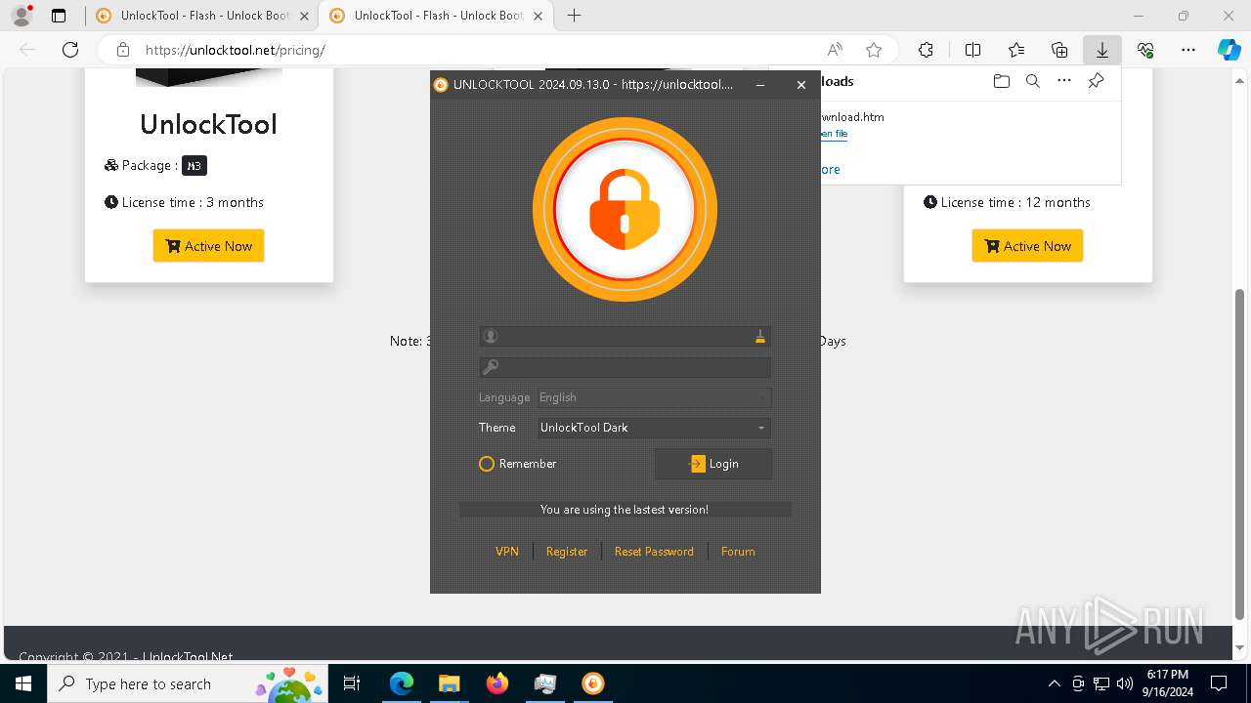Open Browser essentials heart icon
1251x703 pixels.
(x=1145, y=50)
